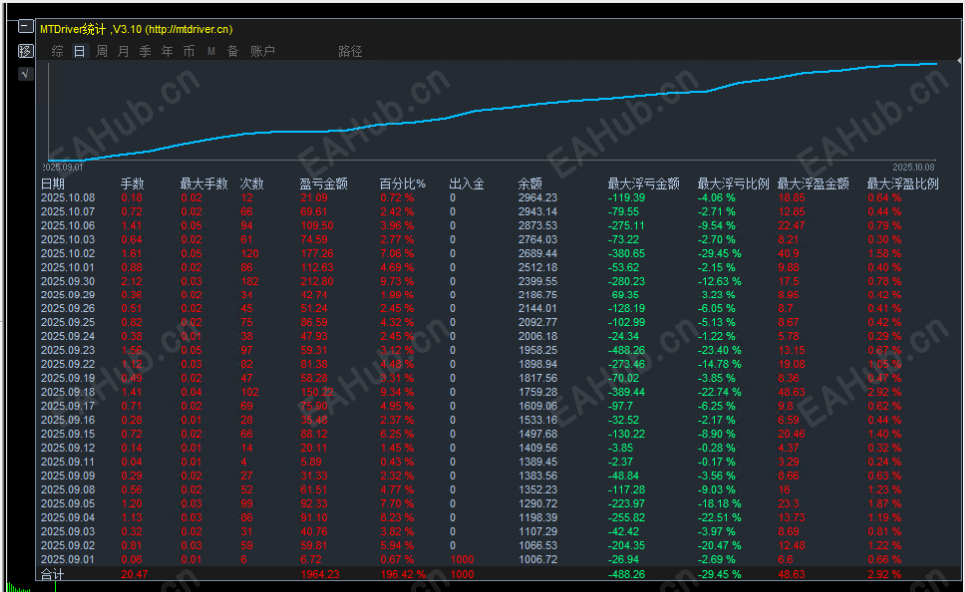This screenshot has height=592, width=965.
Task: Switch to the 月 monthly tab
Action: 123,51
